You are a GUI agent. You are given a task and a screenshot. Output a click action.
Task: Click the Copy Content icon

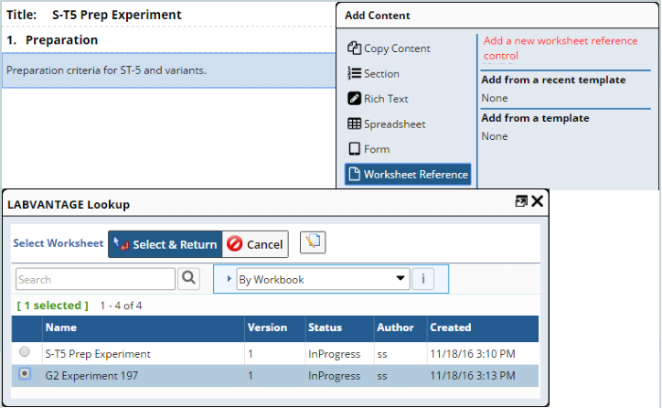[354, 48]
